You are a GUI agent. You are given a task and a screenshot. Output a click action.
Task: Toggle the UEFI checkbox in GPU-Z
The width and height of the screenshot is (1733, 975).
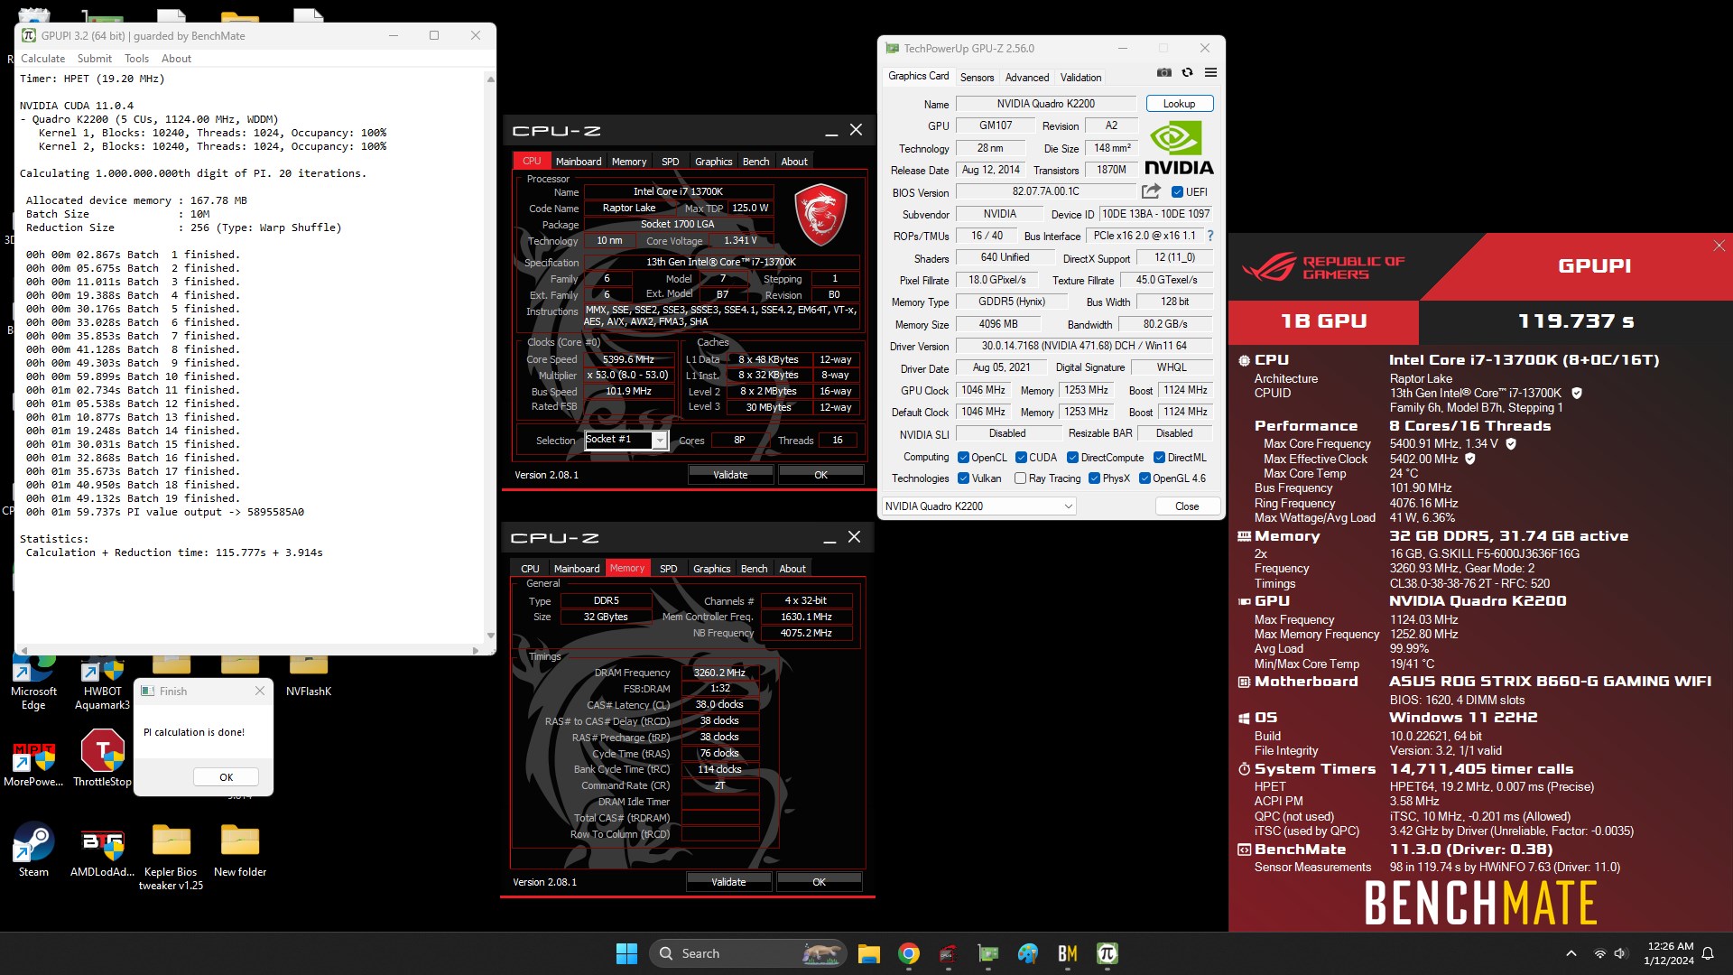pyautogui.click(x=1177, y=191)
